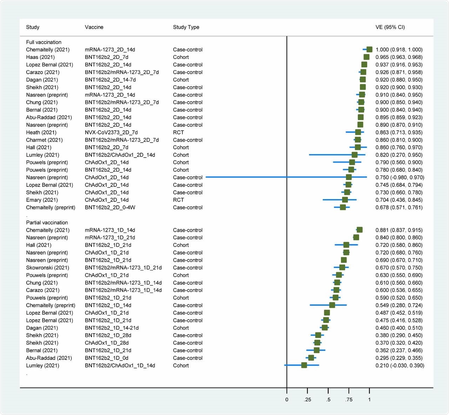449x415 pixels.
Task: Select the VE (95% CI) header
Action: [390, 27]
